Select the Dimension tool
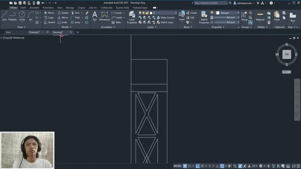 click(x=104, y=15)
